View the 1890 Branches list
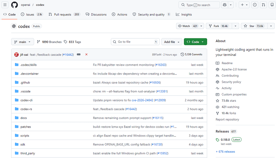The image size is (276, 158). [x=49, y=42]
